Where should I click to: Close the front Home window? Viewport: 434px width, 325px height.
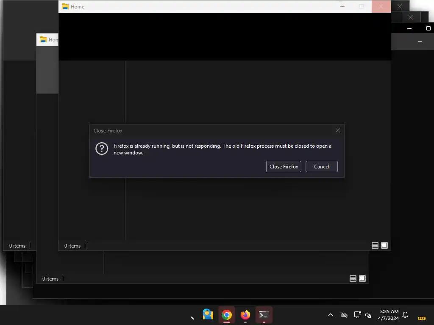tap(381, 7)
